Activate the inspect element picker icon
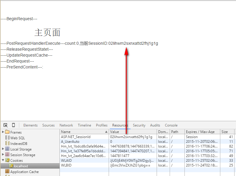 (x=6, y=125)
